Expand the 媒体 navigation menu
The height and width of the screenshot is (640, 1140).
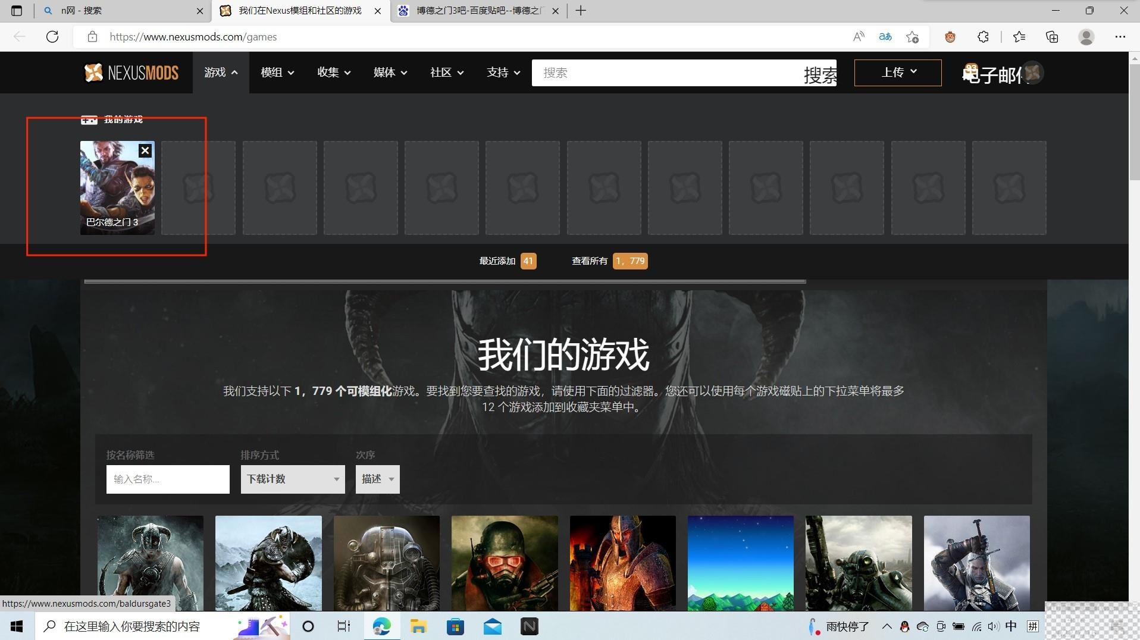[x=390, y=73]
